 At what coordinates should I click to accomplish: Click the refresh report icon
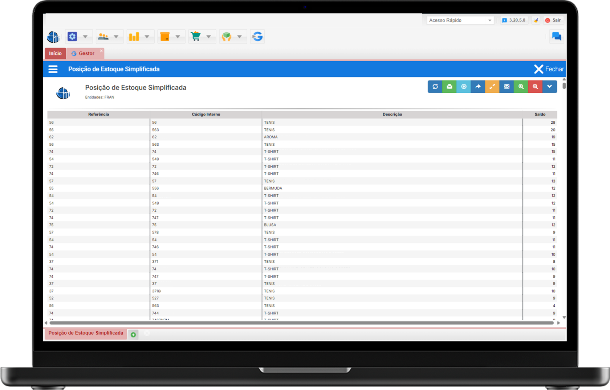tap(435, 87)
